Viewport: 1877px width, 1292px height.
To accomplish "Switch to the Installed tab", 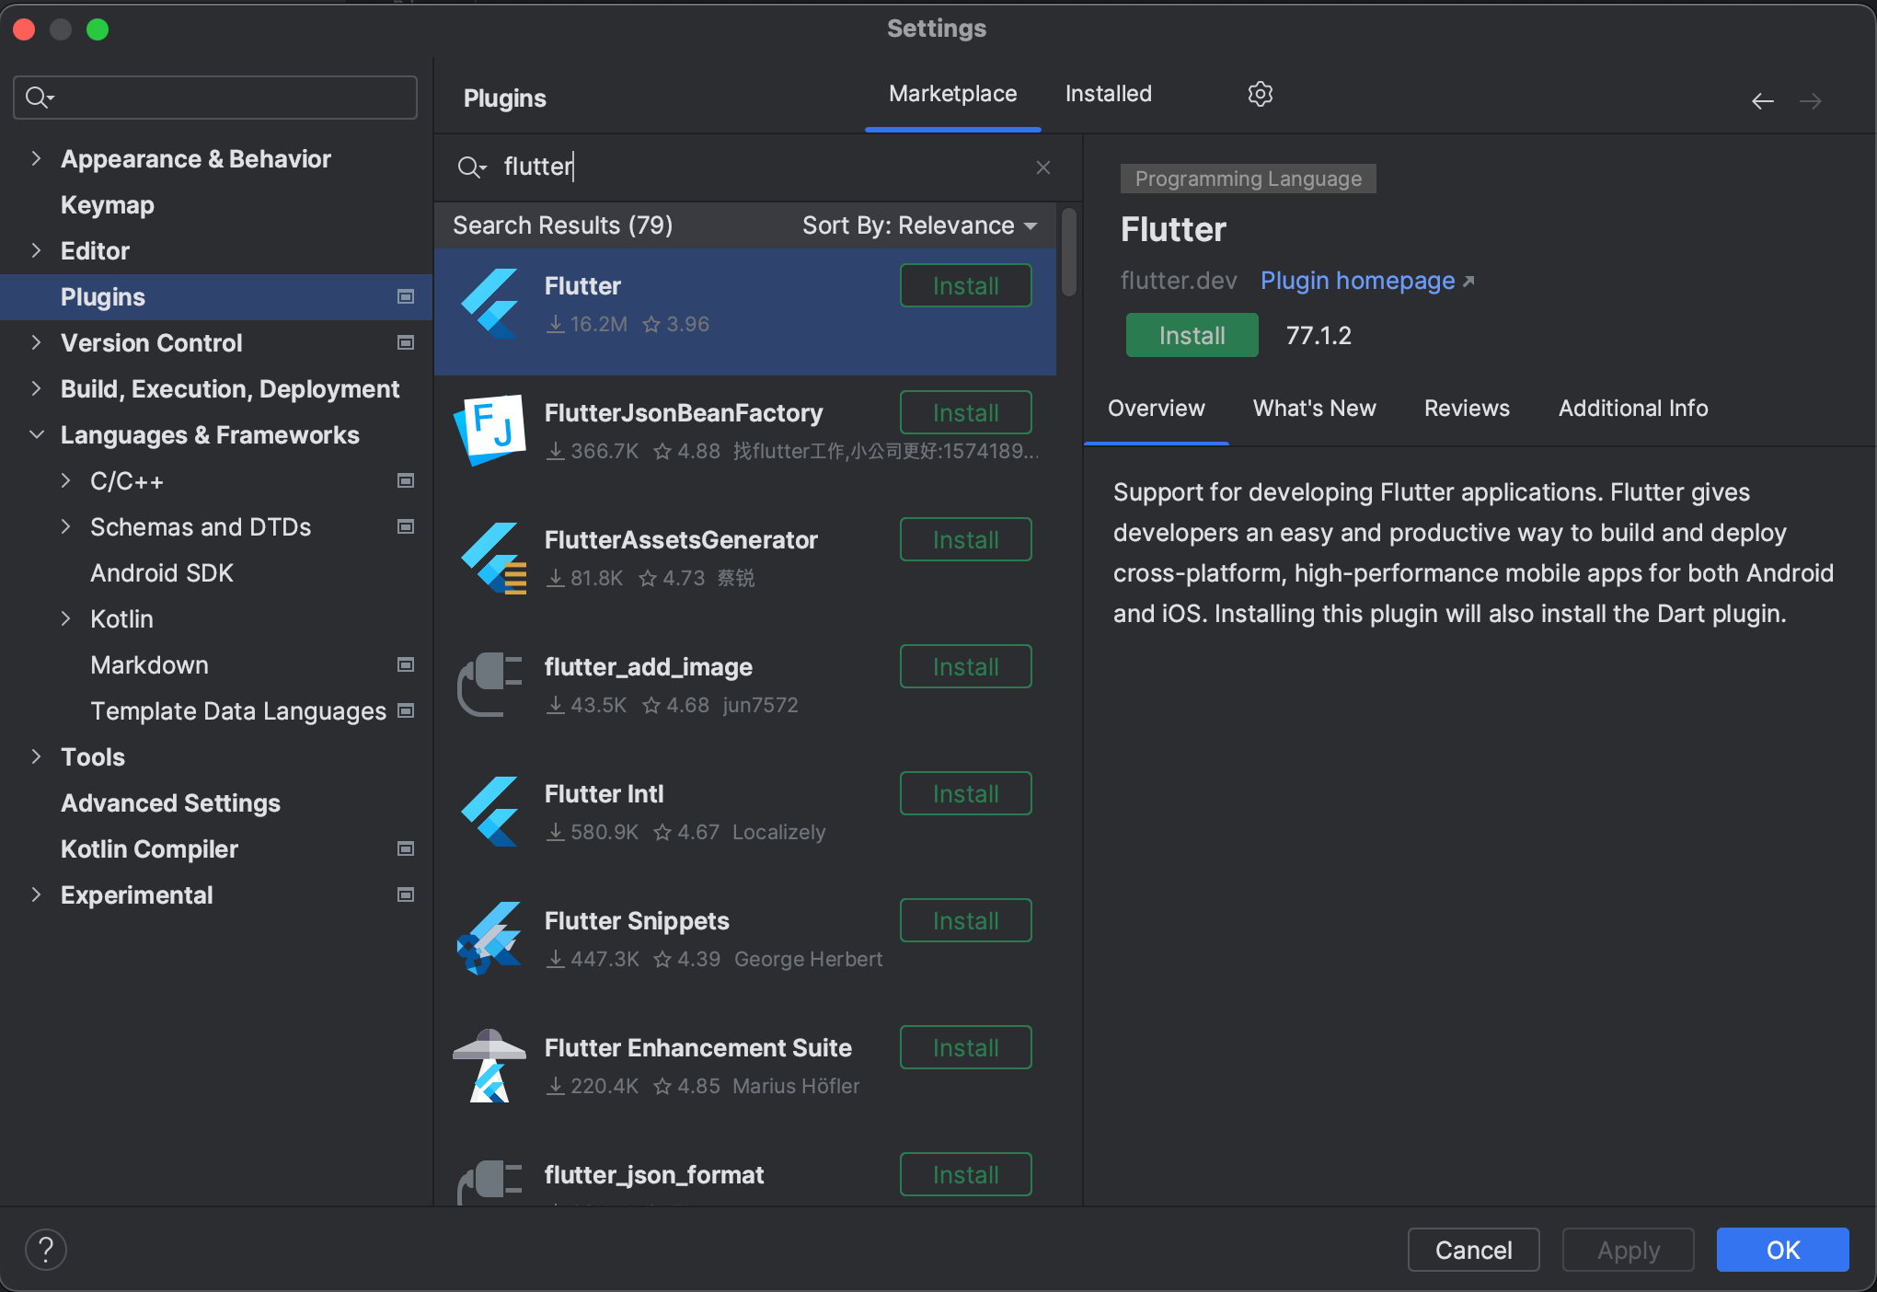I will click(1108, 94).
